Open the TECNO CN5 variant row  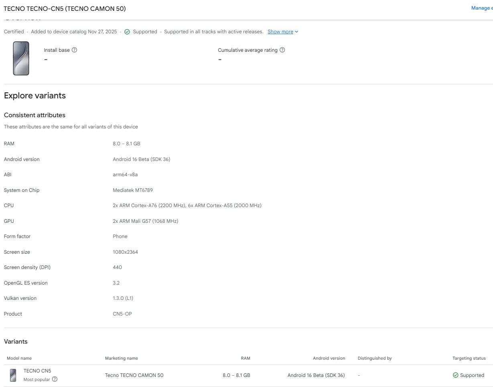[x=37, y=371]
